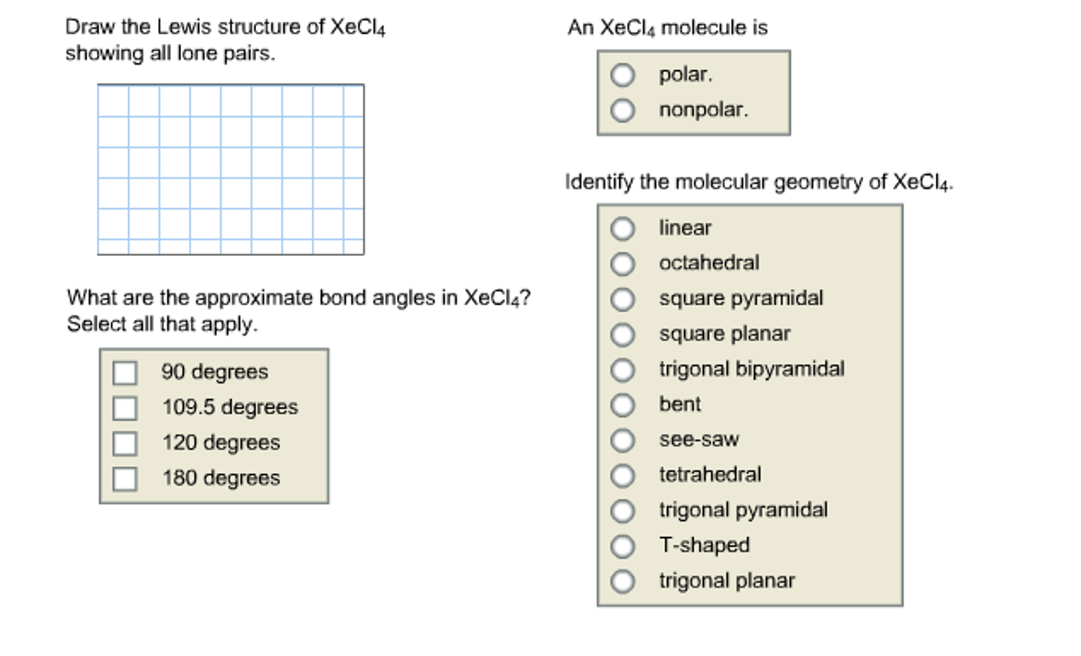
Task: Select bent as molecular geometry
Action: (x=622, y=405)
